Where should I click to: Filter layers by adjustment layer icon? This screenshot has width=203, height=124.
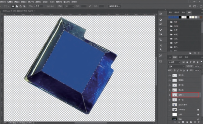187,62
